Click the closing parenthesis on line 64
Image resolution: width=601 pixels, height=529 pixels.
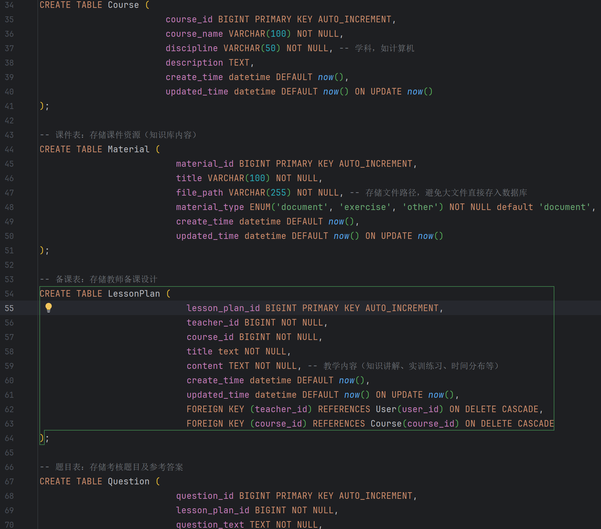42,438
